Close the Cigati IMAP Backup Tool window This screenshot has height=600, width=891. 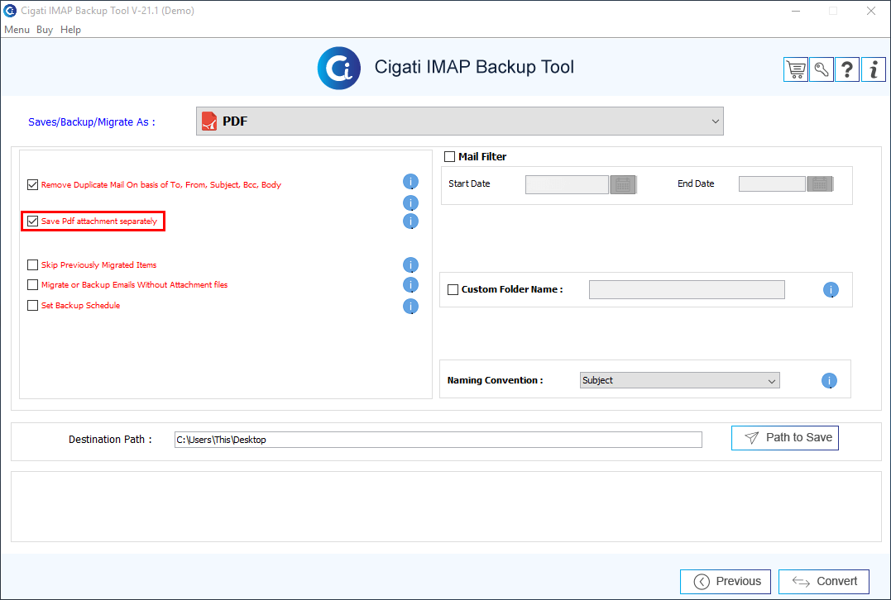(x=870, y=11)
